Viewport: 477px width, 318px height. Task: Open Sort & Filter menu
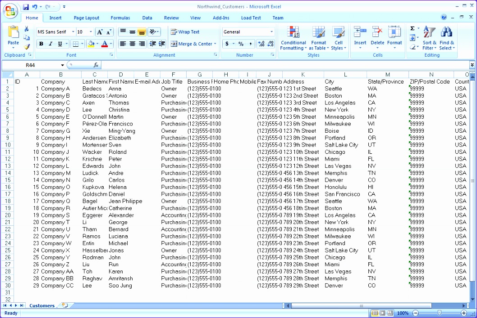pyautogui.click(x=430, y=38)
